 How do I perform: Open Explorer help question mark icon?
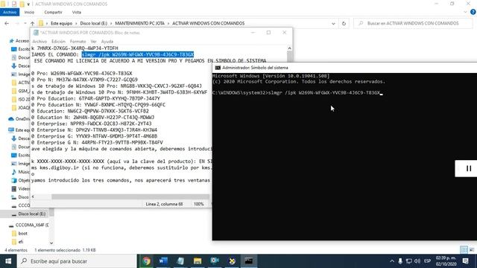473,12
